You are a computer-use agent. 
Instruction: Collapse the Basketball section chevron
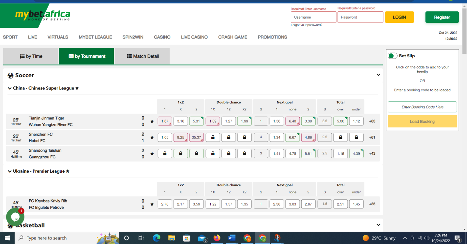pyautogui.click(x=378, y=225)
